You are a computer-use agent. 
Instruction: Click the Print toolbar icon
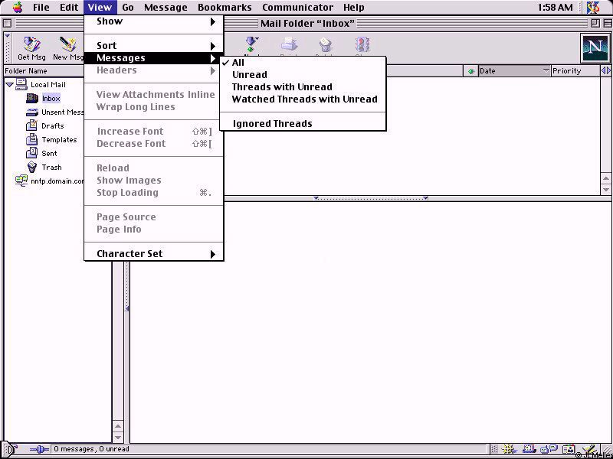click(x=289, y=44)
